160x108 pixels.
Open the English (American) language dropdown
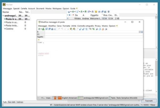[70, 98]
